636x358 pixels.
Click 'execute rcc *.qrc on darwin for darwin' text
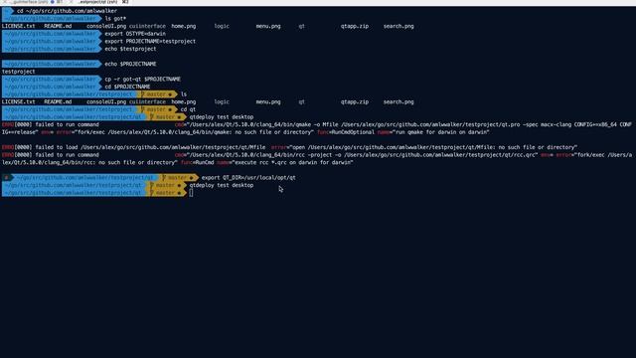click(x=292, y=163)
